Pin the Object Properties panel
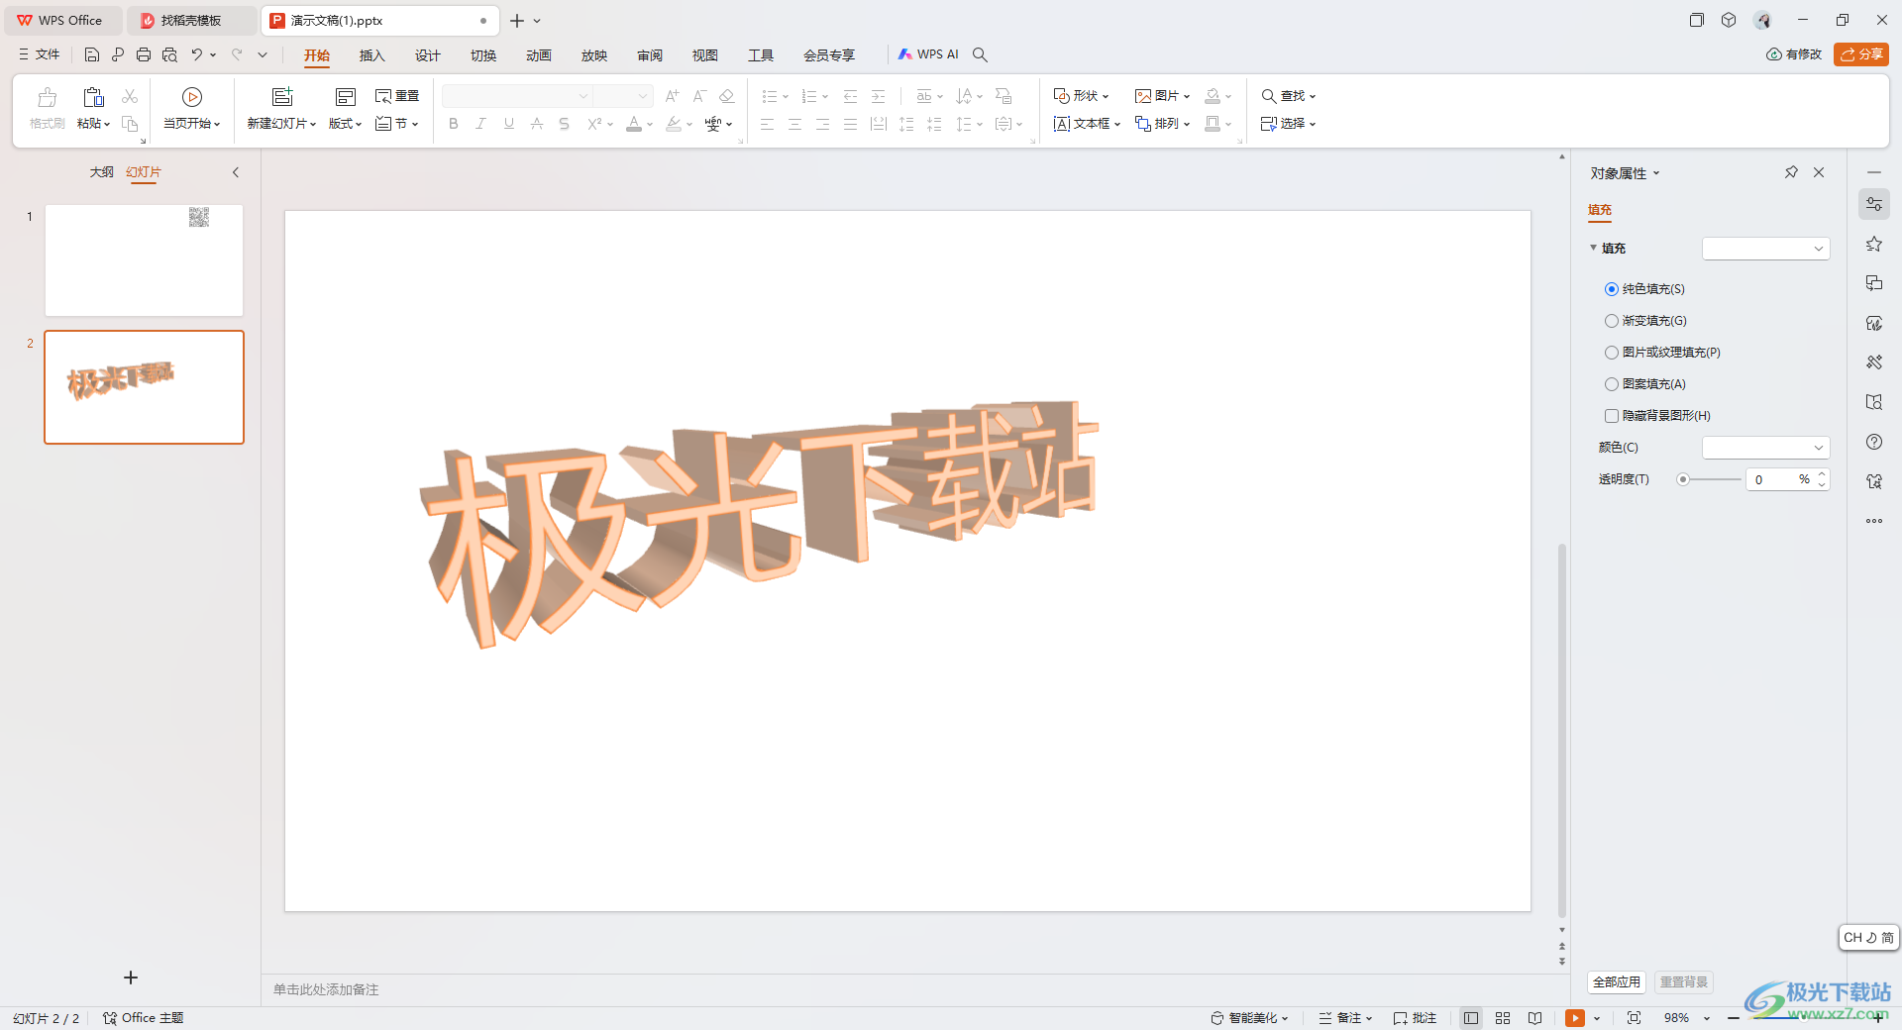 (x=1791, y=172)
